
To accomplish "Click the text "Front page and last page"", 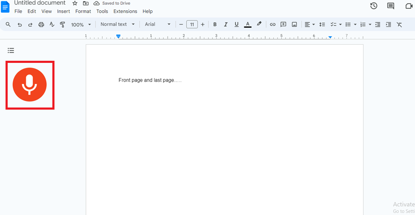I will (x=146, y=80).
